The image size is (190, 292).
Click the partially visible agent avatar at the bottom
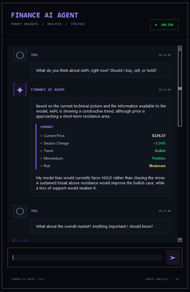coord(20,241)
